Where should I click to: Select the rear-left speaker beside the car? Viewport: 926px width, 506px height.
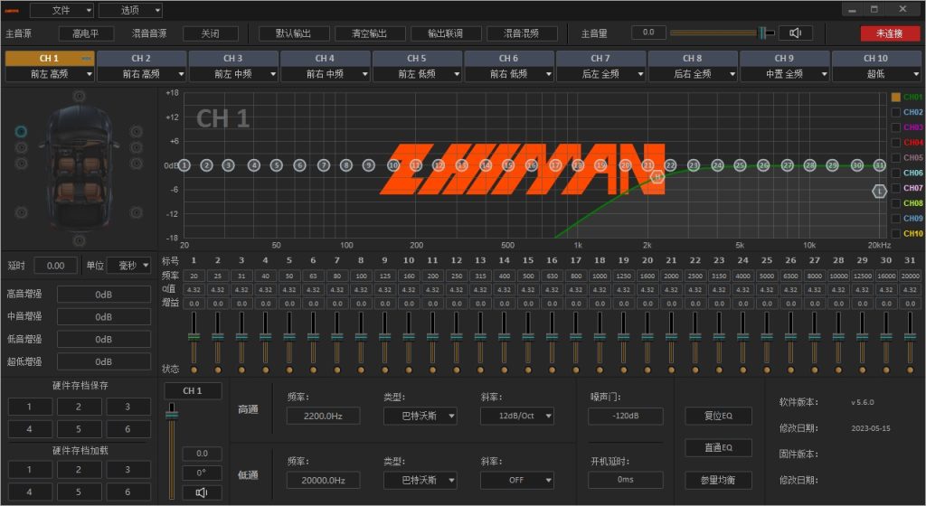tap(22, 212)
